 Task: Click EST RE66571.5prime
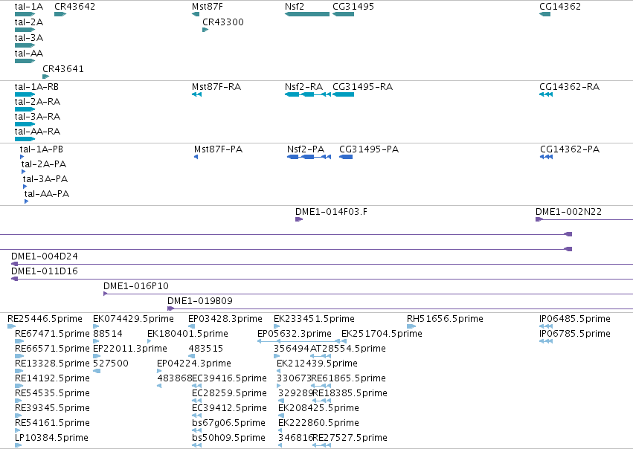52,349
